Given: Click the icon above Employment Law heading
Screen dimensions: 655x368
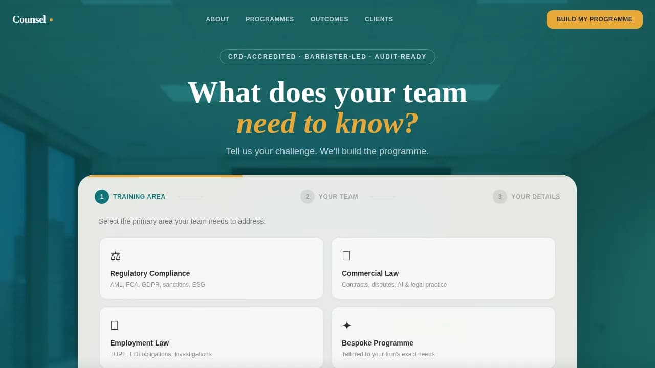Looking at the screenshot, I should click(114, 325).
